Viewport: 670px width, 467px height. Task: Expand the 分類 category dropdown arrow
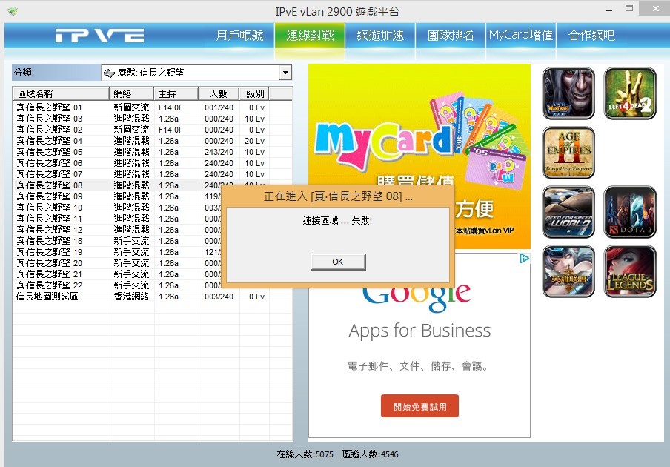285,73
